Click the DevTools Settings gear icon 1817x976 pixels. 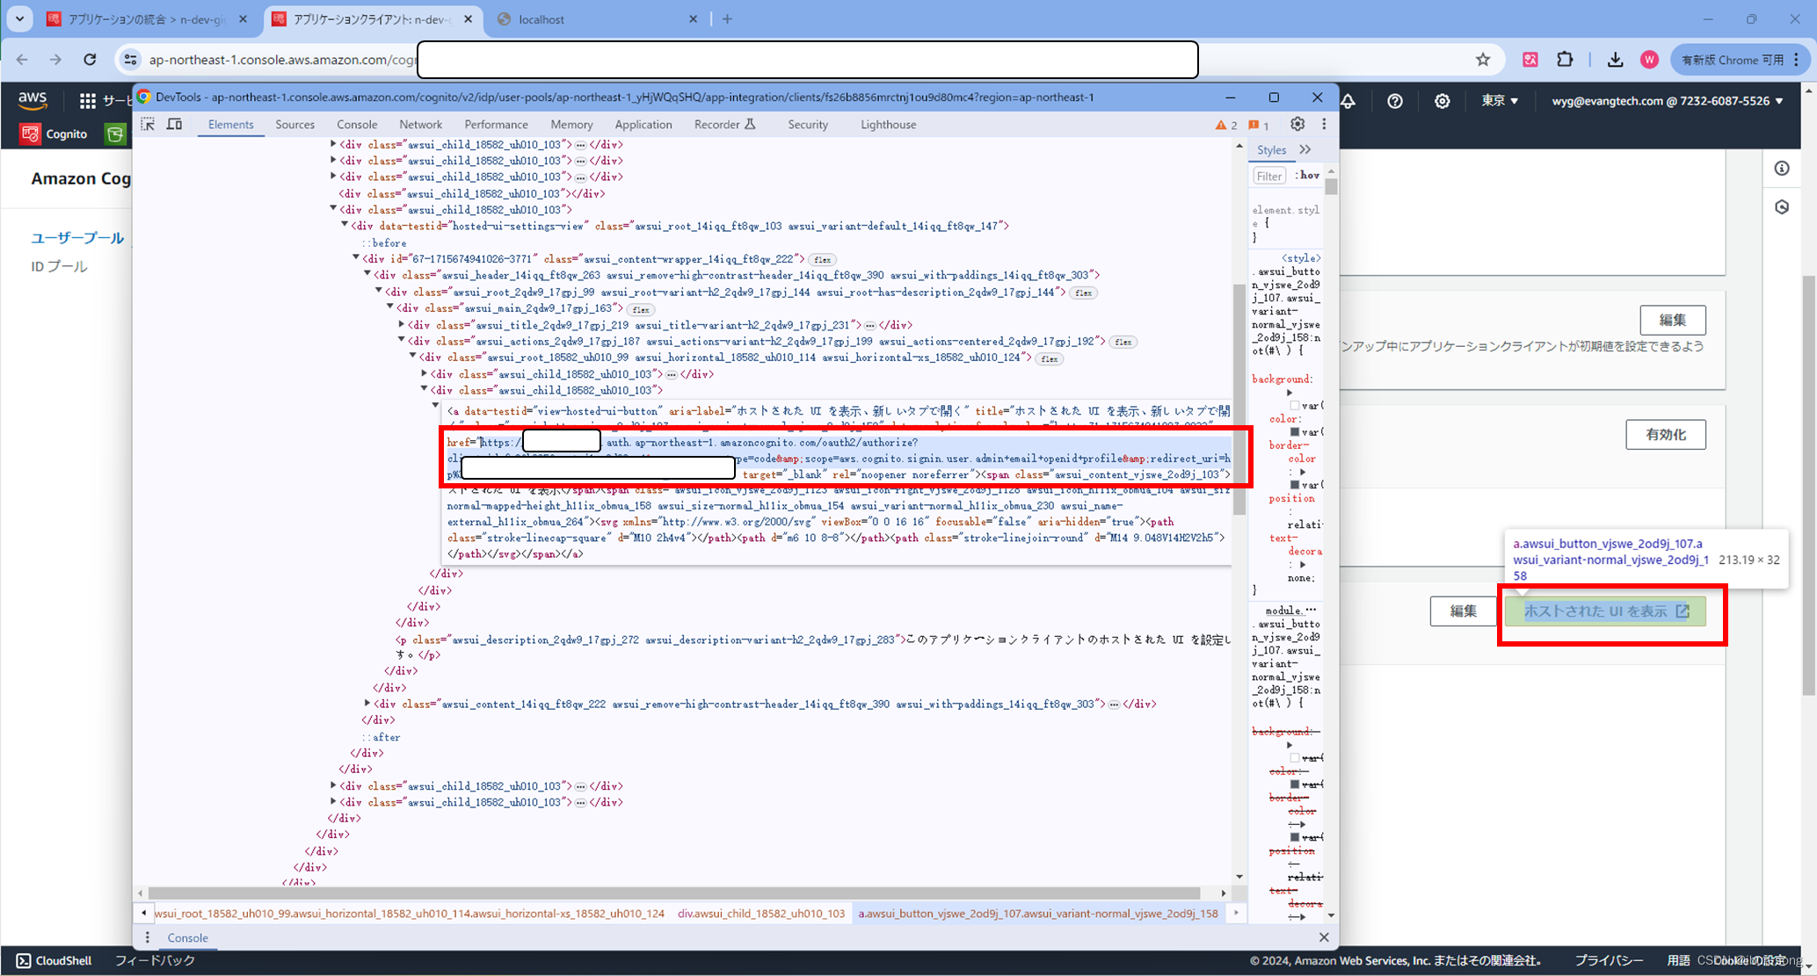click(1297, 124)
